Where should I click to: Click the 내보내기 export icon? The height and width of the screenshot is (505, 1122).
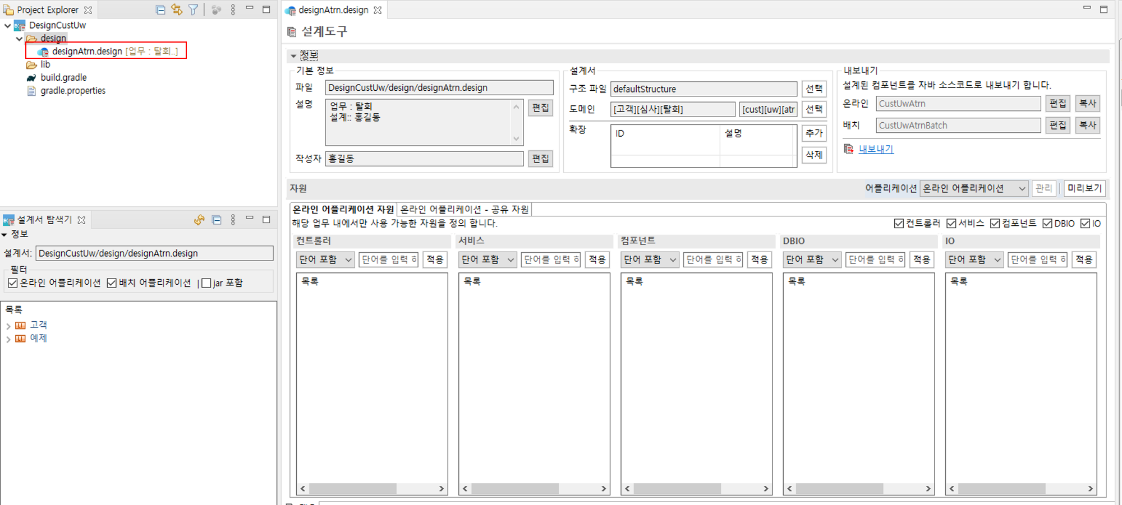coord(847,149)
